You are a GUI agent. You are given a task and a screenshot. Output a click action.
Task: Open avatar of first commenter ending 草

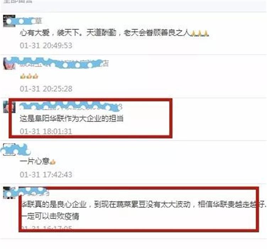point(9,21)
